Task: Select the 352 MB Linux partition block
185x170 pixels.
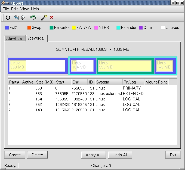Action: click(x=125, y=66)
